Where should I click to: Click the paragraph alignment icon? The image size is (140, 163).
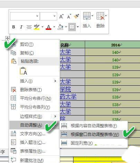tap(29, 27)
